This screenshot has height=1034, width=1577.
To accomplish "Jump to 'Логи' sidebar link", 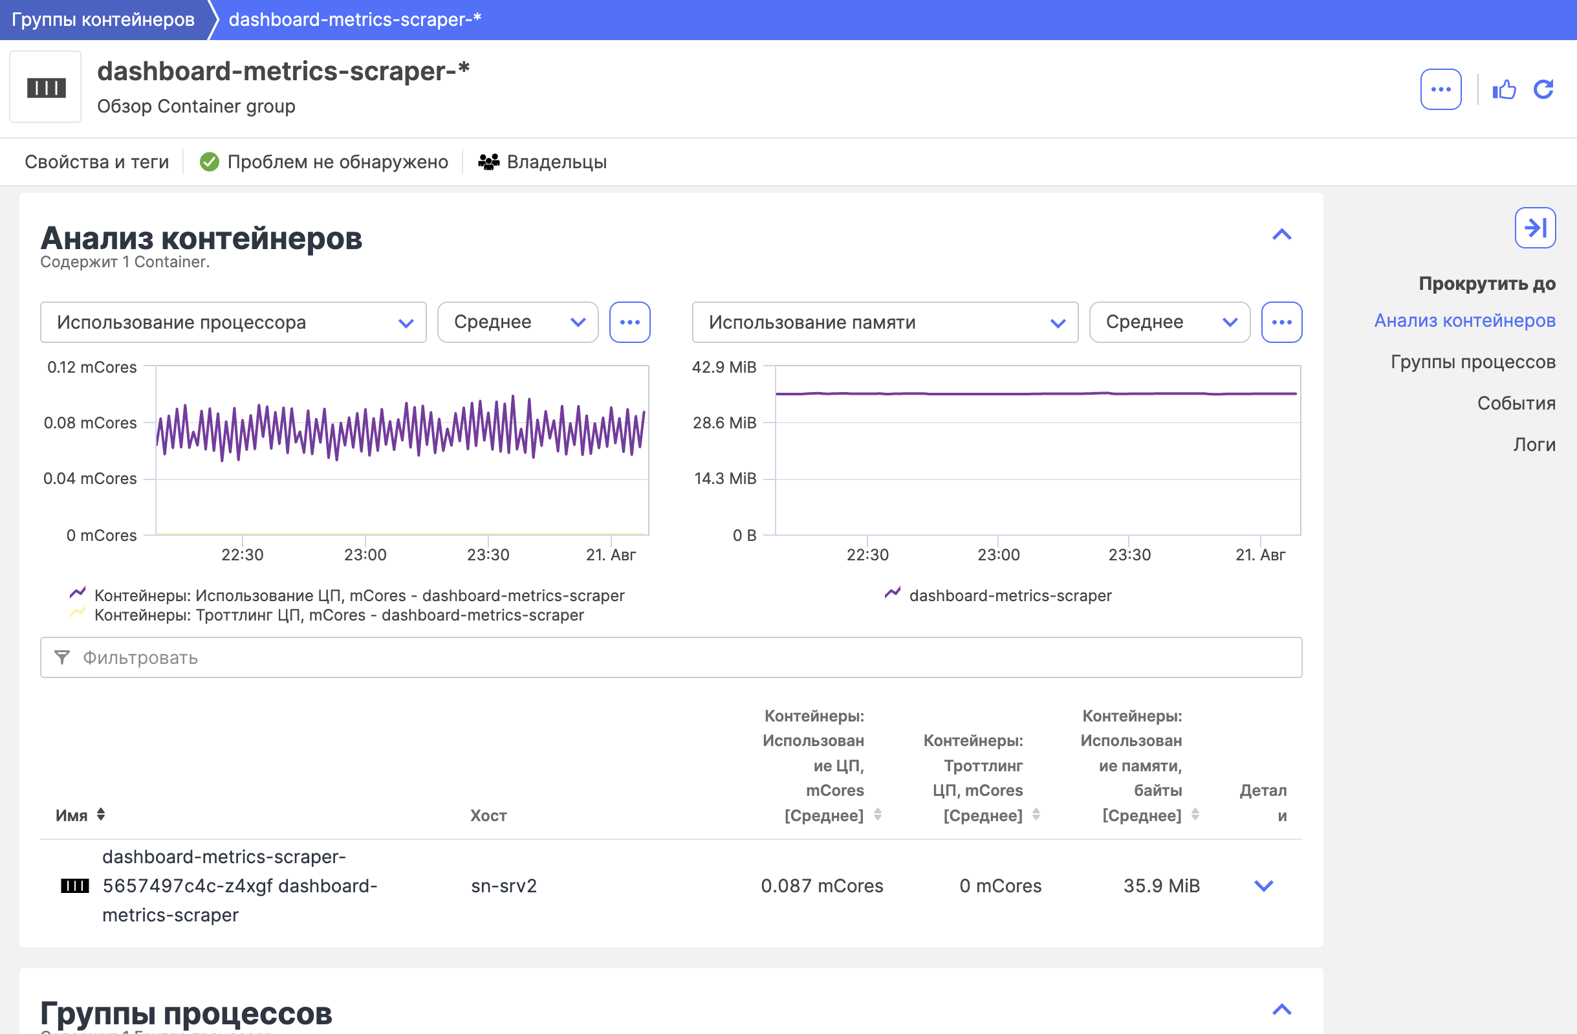I will (1533, 444).
